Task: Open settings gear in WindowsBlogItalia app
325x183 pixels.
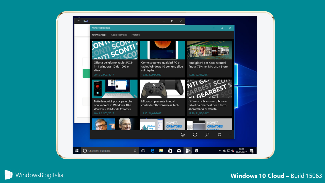Action: click(220, 135)
